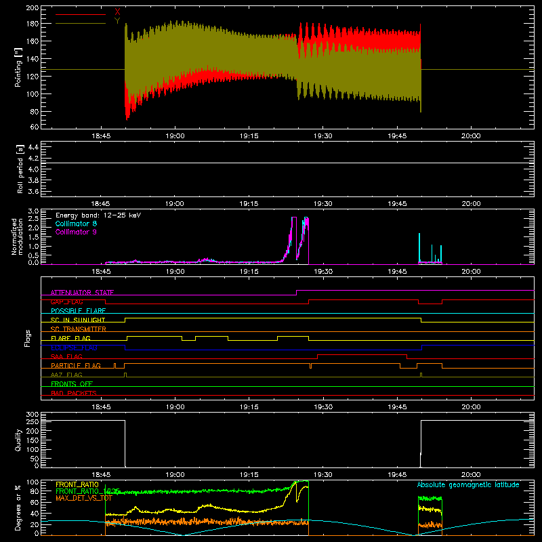The height and width of the screenshot is (542, 542).
Task: Click the 2.5 value on modulation axis
Action: pyautogui.click(x=33, y=219)
